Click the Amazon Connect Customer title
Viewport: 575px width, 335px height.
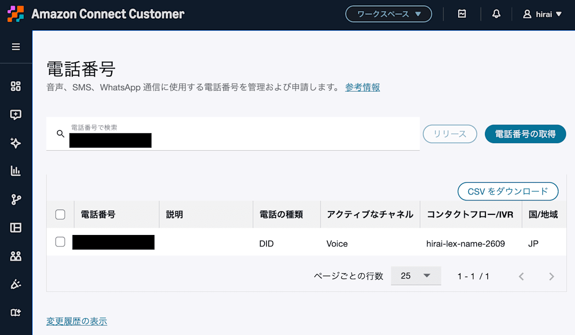pos(108,14)
